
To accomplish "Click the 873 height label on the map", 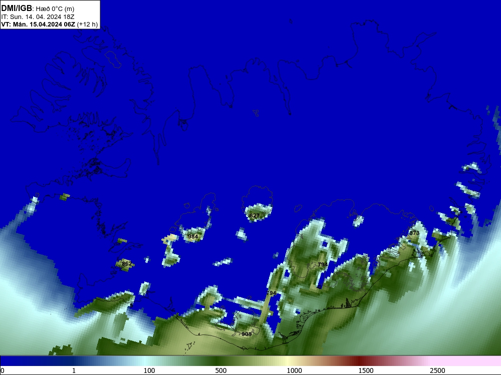I will click(x=414, y=233).
